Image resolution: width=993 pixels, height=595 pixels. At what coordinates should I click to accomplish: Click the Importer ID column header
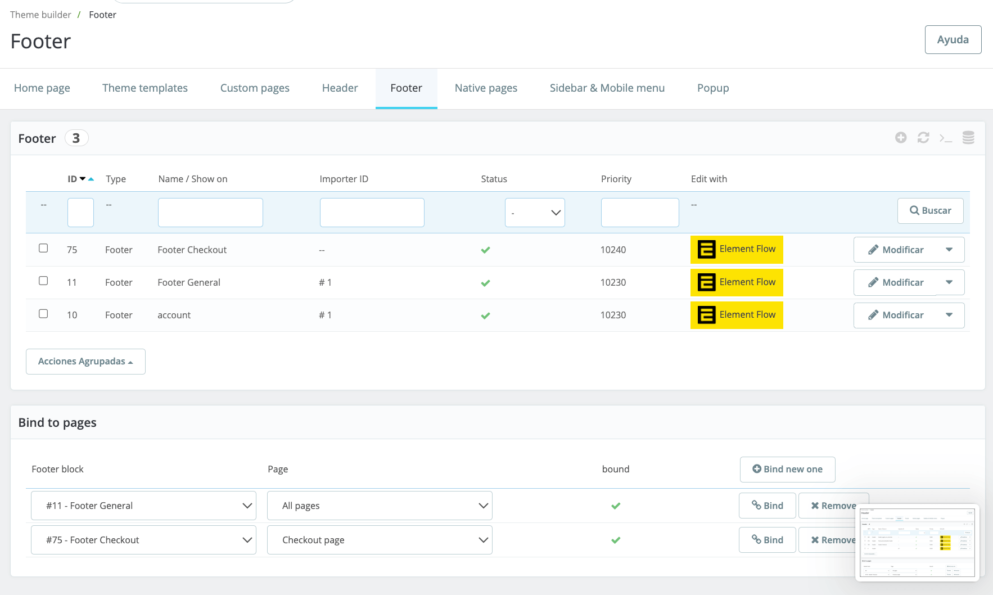tap(344, 179)
